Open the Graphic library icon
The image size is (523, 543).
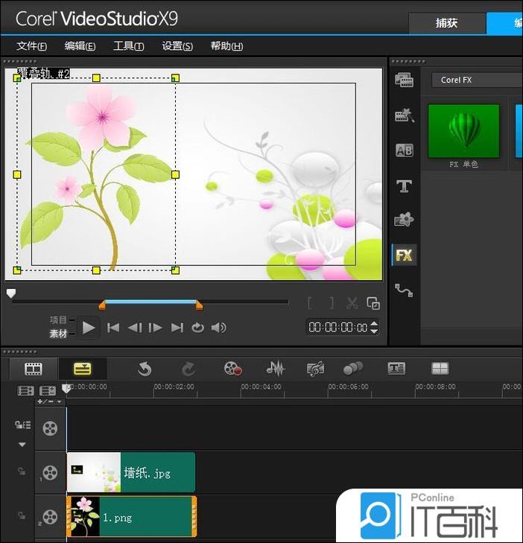[404, 220]
